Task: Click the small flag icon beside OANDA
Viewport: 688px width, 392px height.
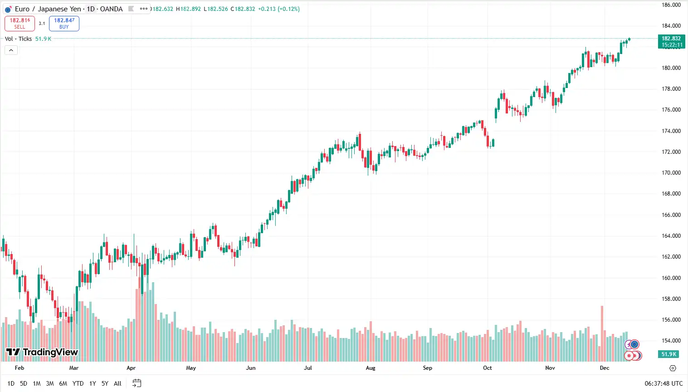Action: [x=131, y=9]
